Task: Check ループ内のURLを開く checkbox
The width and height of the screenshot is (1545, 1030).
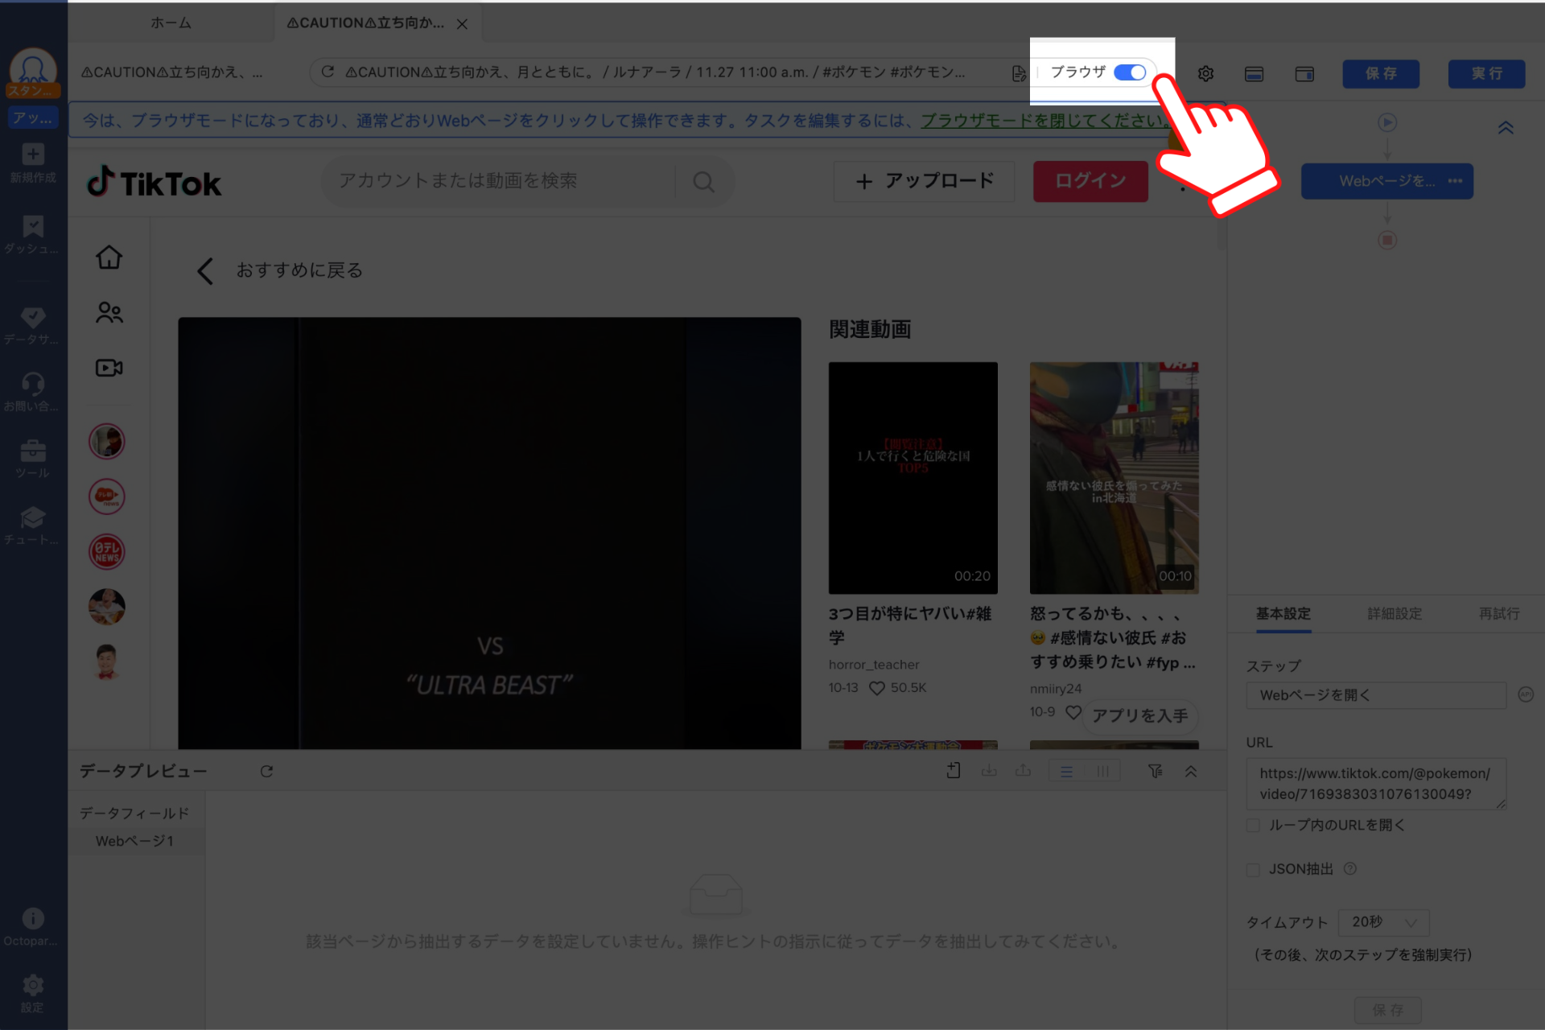Action: 1253,826
